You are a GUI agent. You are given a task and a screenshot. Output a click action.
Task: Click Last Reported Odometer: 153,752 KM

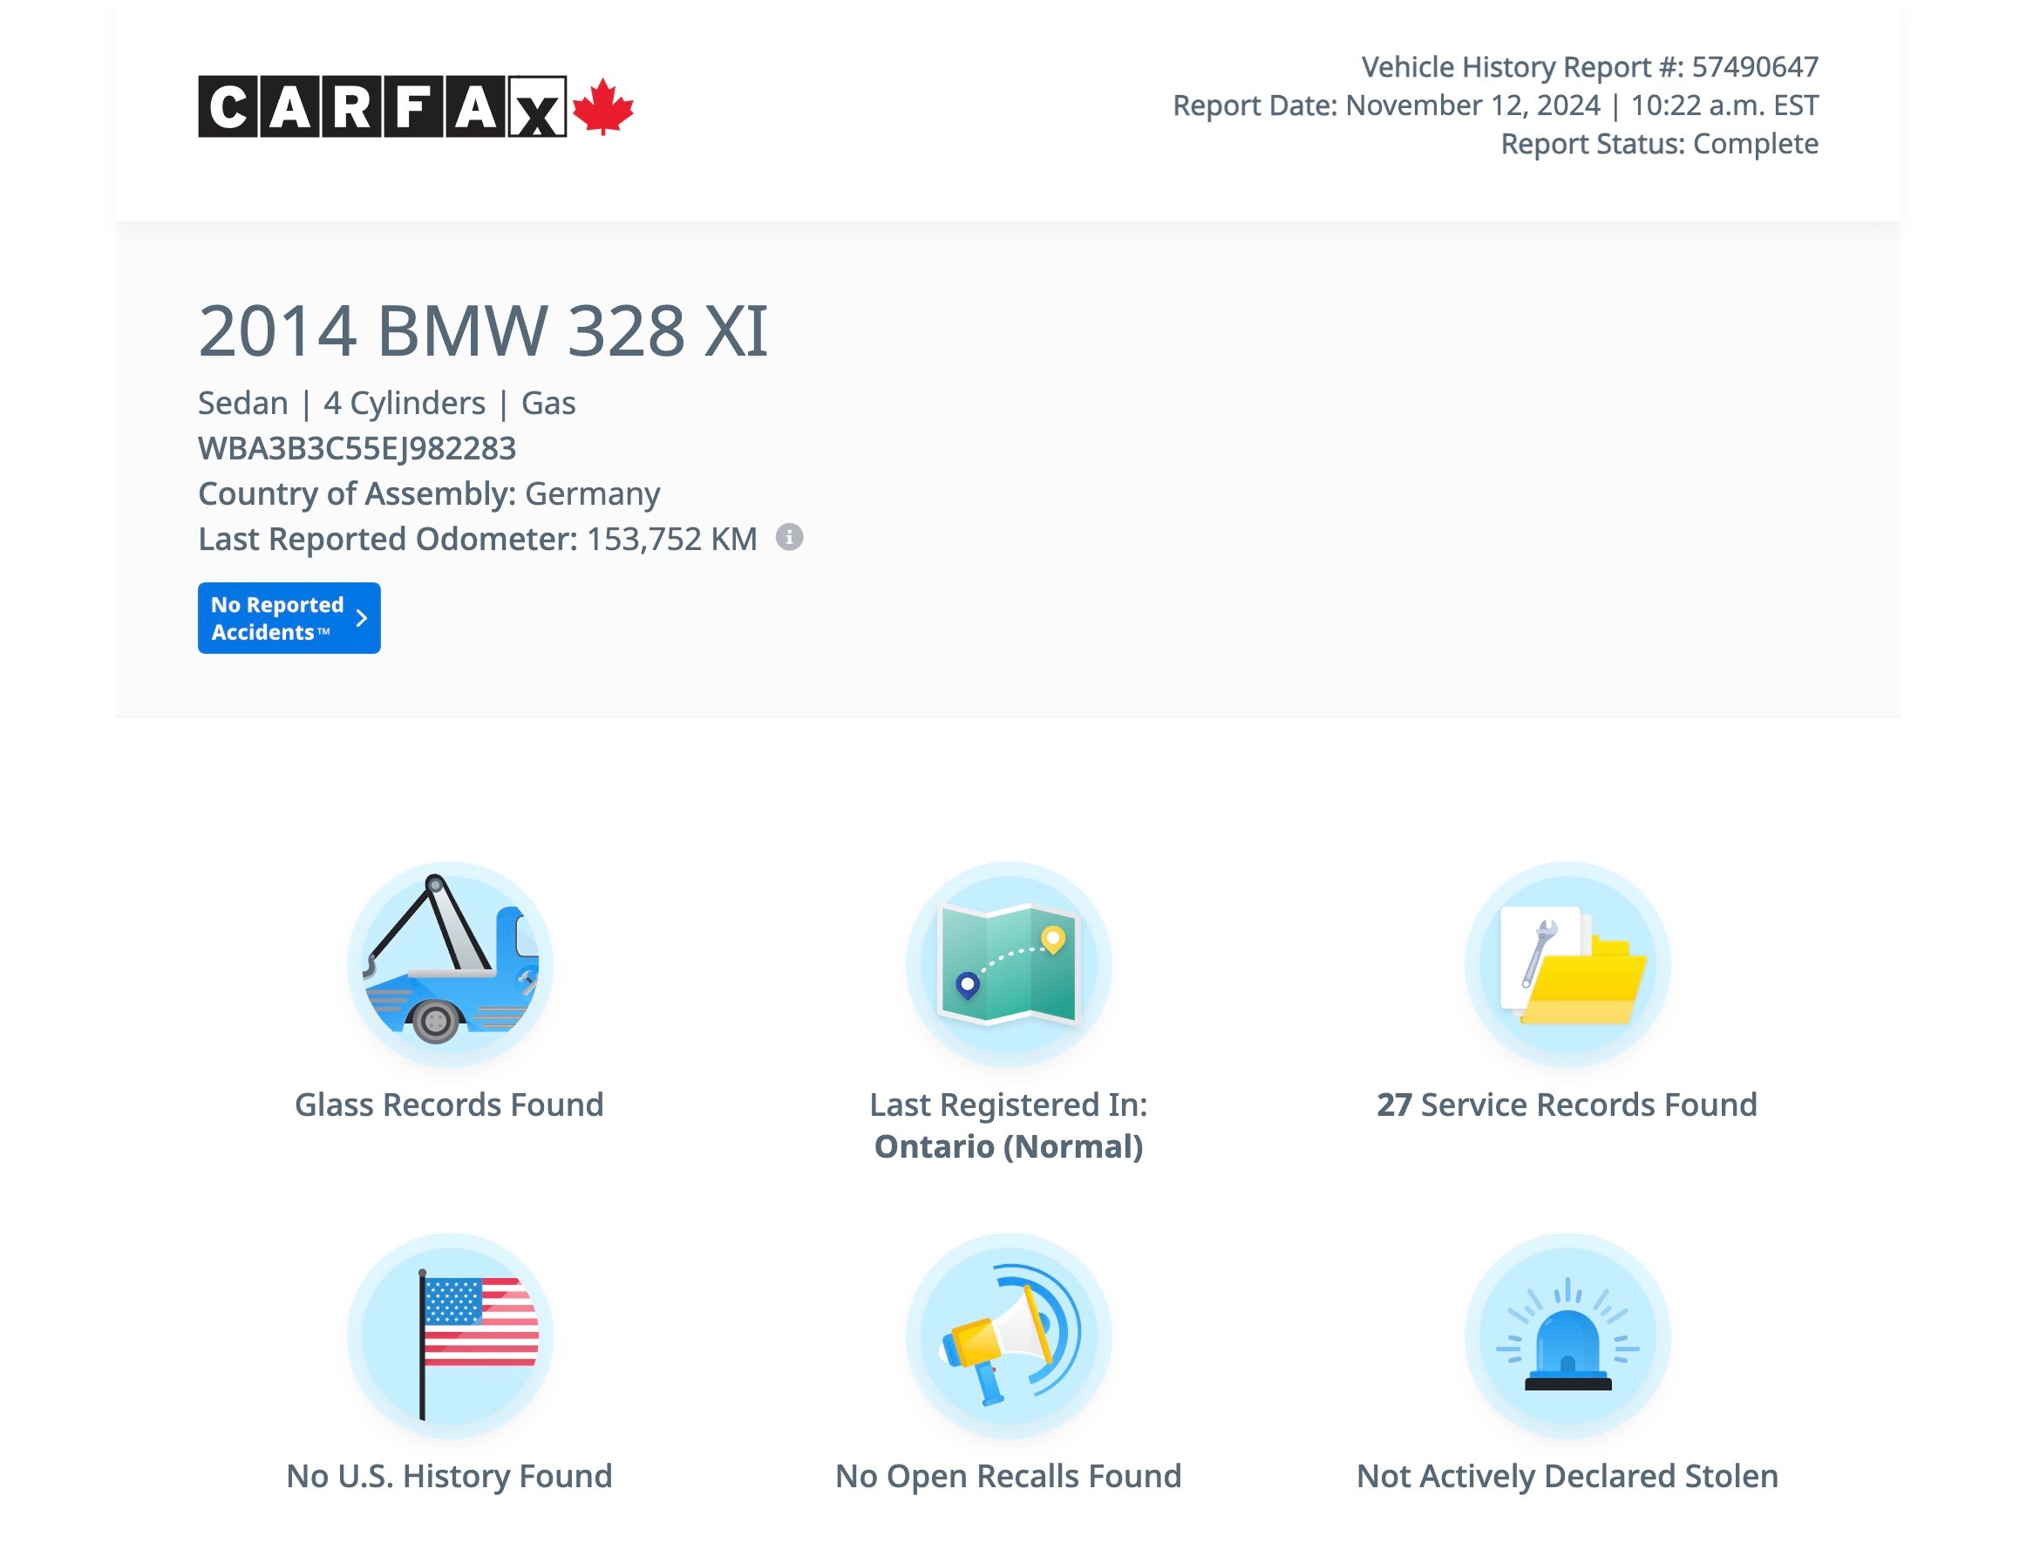[478, 539]
